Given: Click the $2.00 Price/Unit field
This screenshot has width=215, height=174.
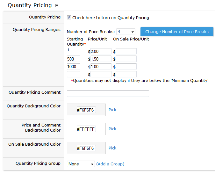Looking at the screenshot, I should point(101,51).
